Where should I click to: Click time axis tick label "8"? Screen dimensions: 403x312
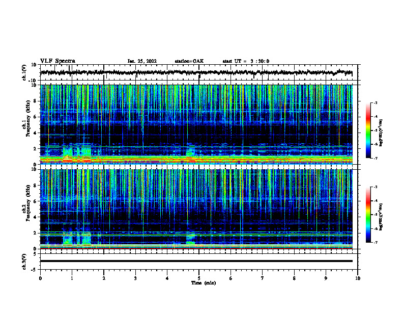pyautogui.click(x=294, y=278)
